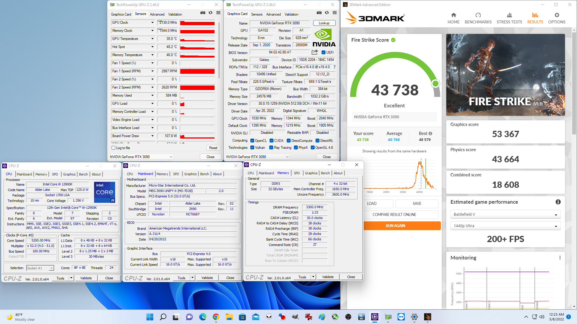This screenshot has height=324, width=577.
Task: Click 3DMark icon in taskbar
Action: [427, 317]
